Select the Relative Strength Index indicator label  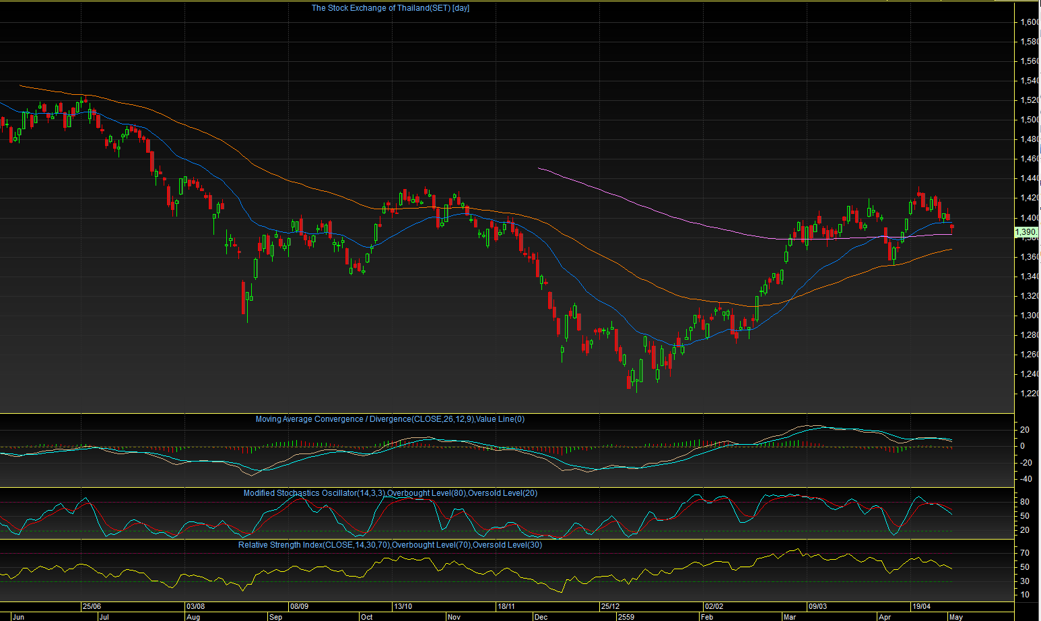tap(390, 545)
